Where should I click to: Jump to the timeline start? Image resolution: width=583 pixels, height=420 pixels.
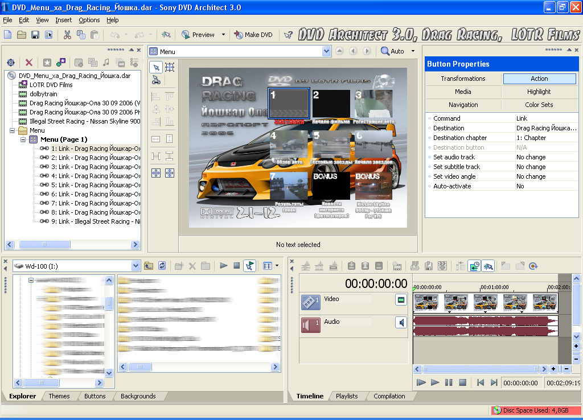coord(481,382)
